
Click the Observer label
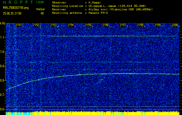(x=59, y=2)
